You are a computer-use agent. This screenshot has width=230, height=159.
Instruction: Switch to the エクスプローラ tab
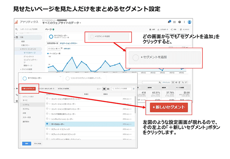53,43
